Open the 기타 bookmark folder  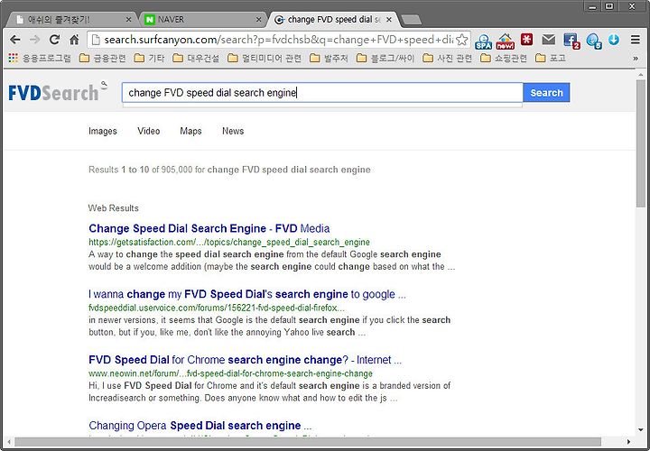point(149,59)
